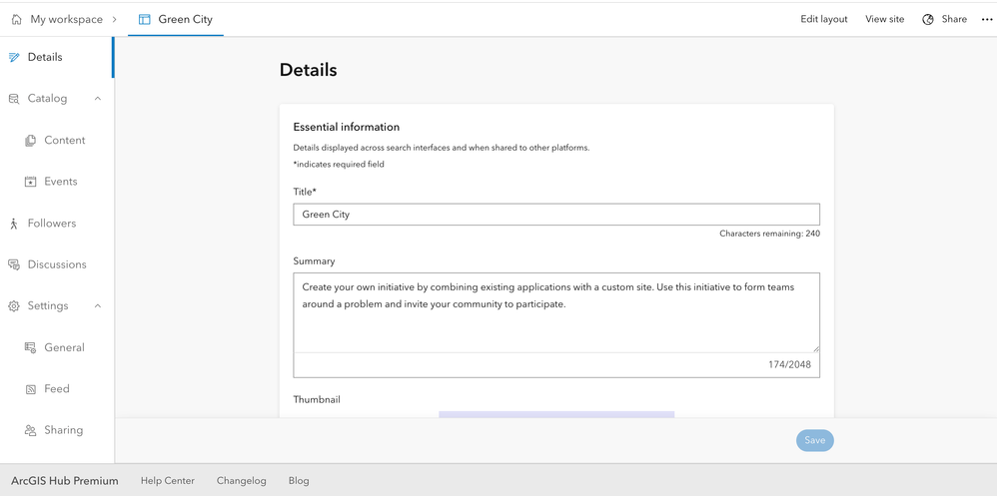This screenshot has height=496, width=997.
Task: Open the Sharing settings item
Action: pyautogui.click(x=62, y=430)
